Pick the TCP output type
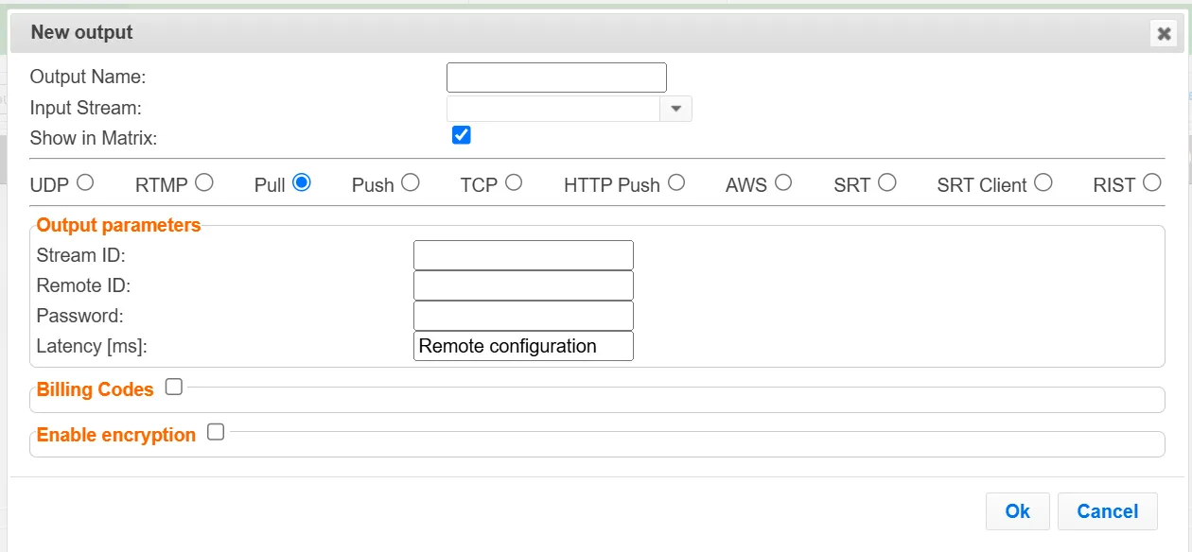Image resolution: width=1192 pixels, height=552 pixels. pyautogui.click(x=514, y=182)
